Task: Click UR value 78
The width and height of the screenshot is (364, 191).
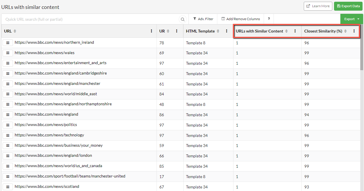Action: (162, 43)
